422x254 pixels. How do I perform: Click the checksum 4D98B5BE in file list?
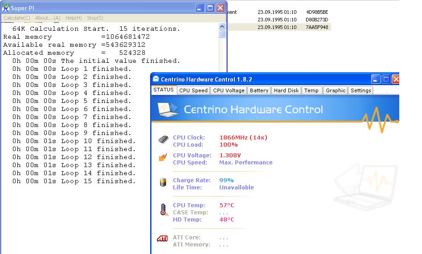317,12
